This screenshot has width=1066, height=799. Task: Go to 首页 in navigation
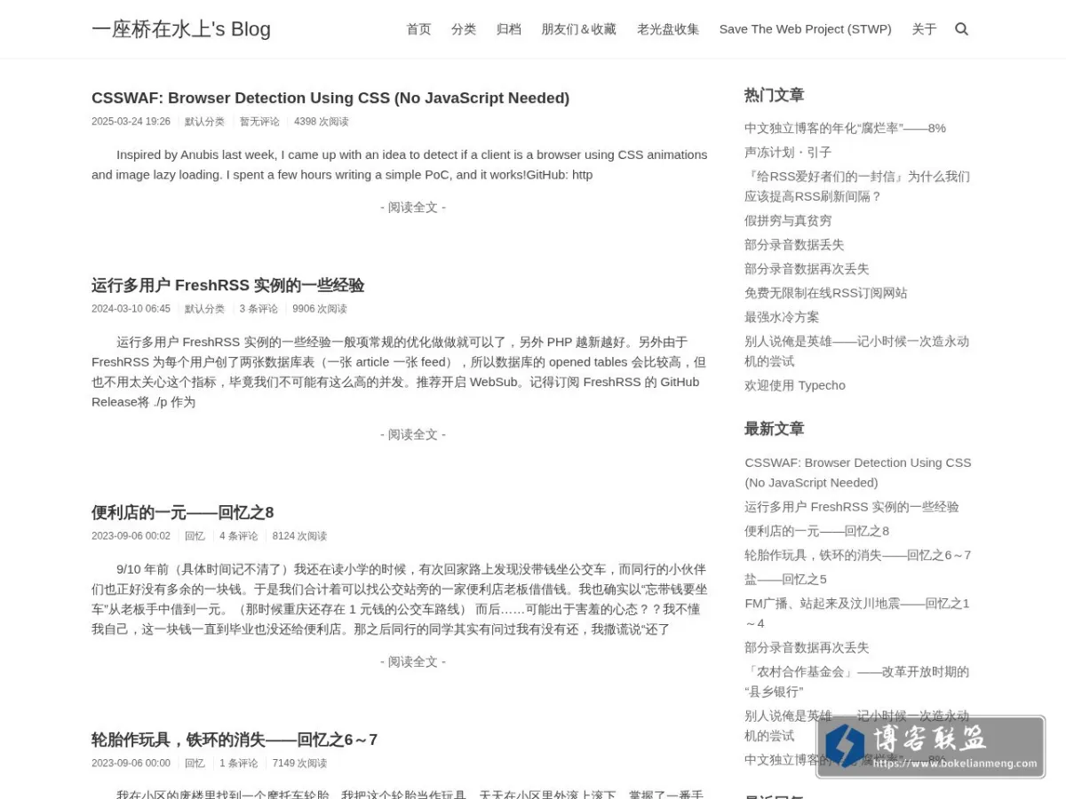(x=418, y=29)
